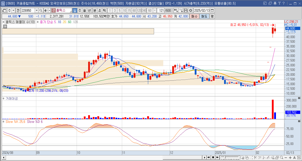Screen dimensions: 302x161
Task: Click the picture chart image icon in bottom toolbar
Action: (277, 157)
